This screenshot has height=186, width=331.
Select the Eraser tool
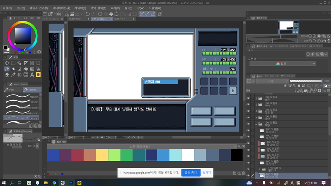coord(7,75)
